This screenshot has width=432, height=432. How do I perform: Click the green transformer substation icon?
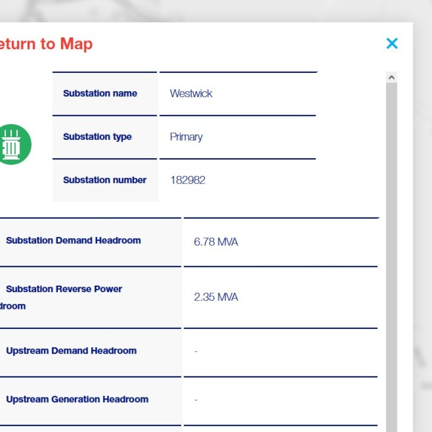pos(13,145)
